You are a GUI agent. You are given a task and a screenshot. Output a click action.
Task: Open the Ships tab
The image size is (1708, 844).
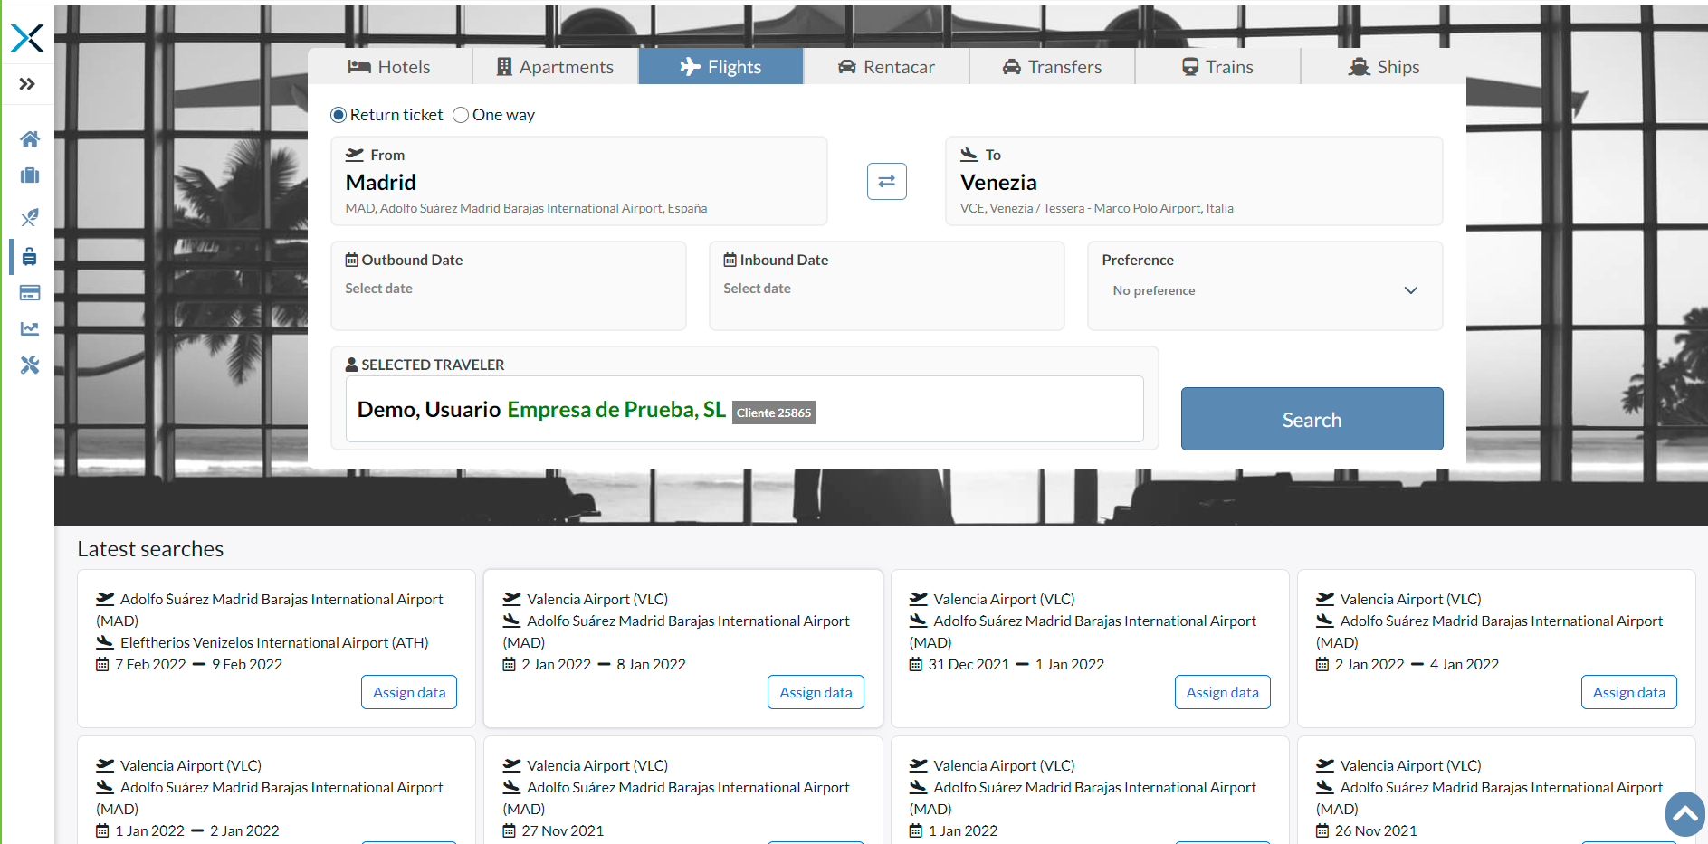[1383, 67]
